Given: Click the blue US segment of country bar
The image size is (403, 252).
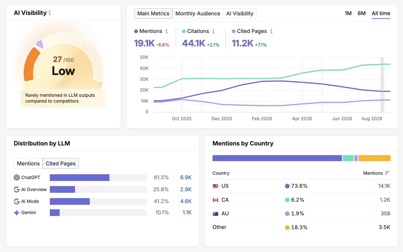Looking at the screenshot, I should 277,158.
